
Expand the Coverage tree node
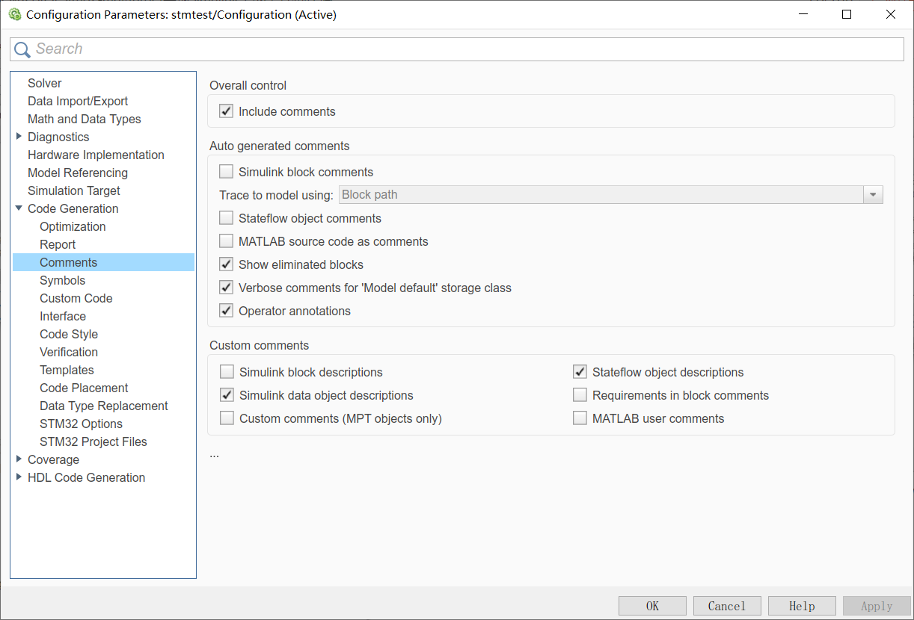pos(19,459)
